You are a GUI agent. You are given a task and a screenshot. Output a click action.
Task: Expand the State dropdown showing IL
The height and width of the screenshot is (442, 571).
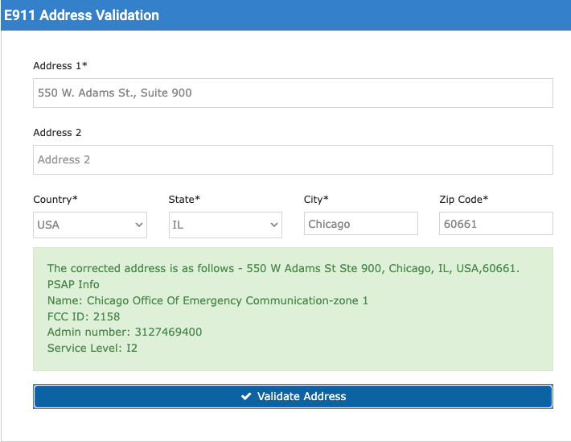click(x=225, y=225)
